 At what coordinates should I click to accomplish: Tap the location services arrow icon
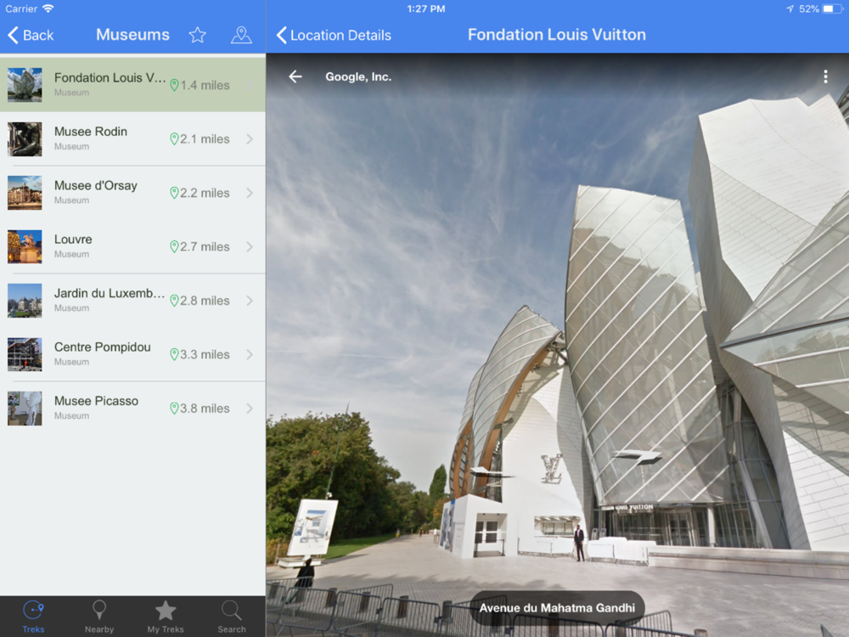pyautogui.click(x=790, y=8)
